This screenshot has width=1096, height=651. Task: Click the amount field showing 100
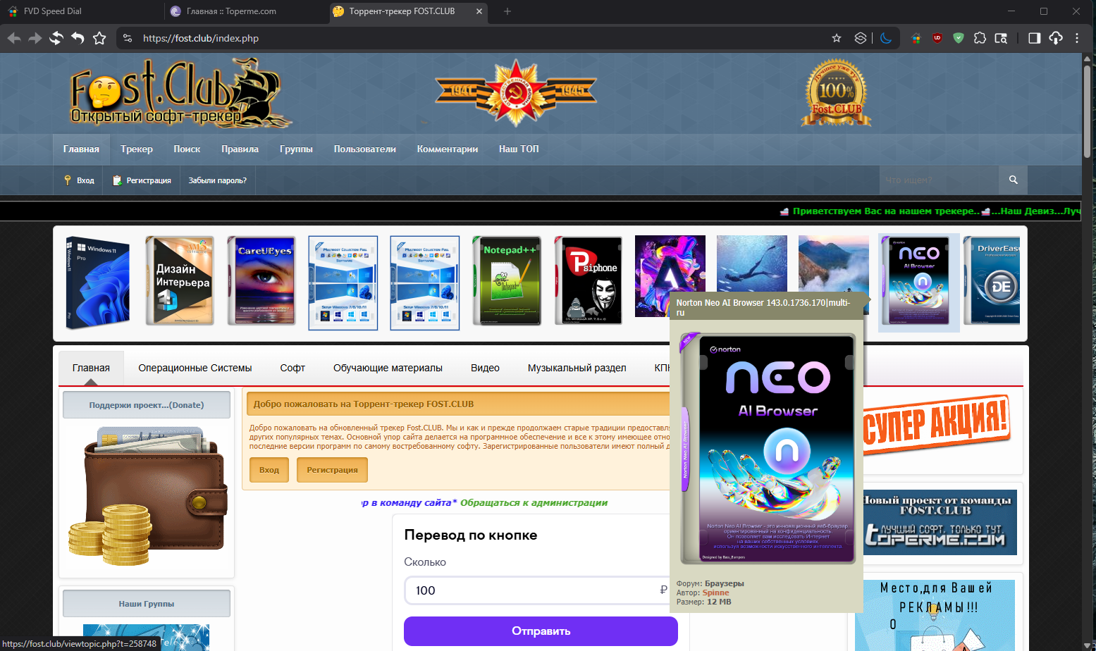point(529,590)
